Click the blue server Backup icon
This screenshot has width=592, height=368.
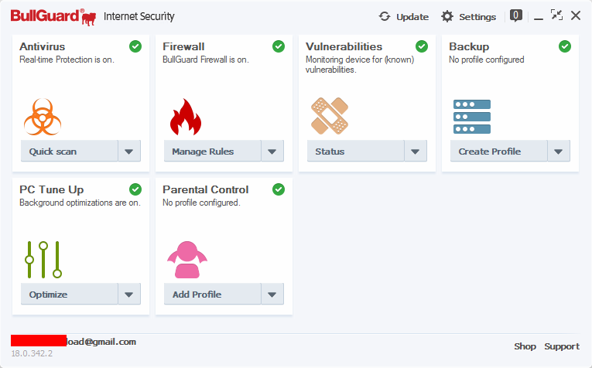(472, 117)
